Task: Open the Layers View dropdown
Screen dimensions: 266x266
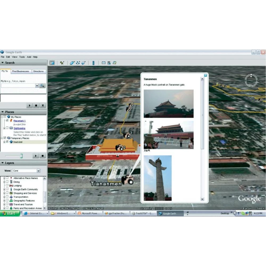Action: pyautogui.click(x=38, y=171)
